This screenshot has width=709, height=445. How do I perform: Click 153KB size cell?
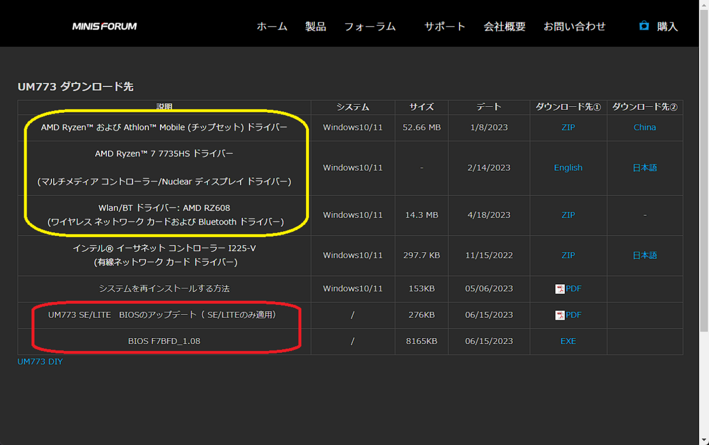point(422,288)
